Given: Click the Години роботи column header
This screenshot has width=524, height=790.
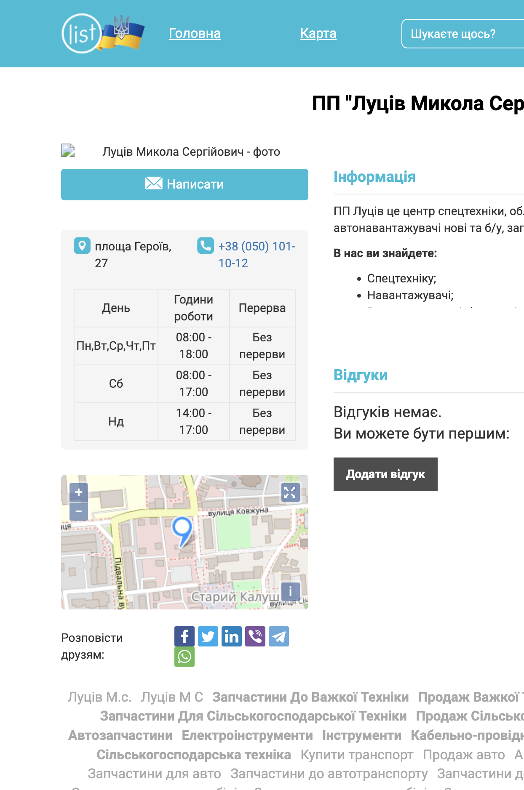Looking at the screenshot, I should 194,308.
